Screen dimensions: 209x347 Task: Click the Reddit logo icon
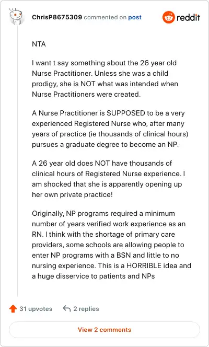click(169, 17)
